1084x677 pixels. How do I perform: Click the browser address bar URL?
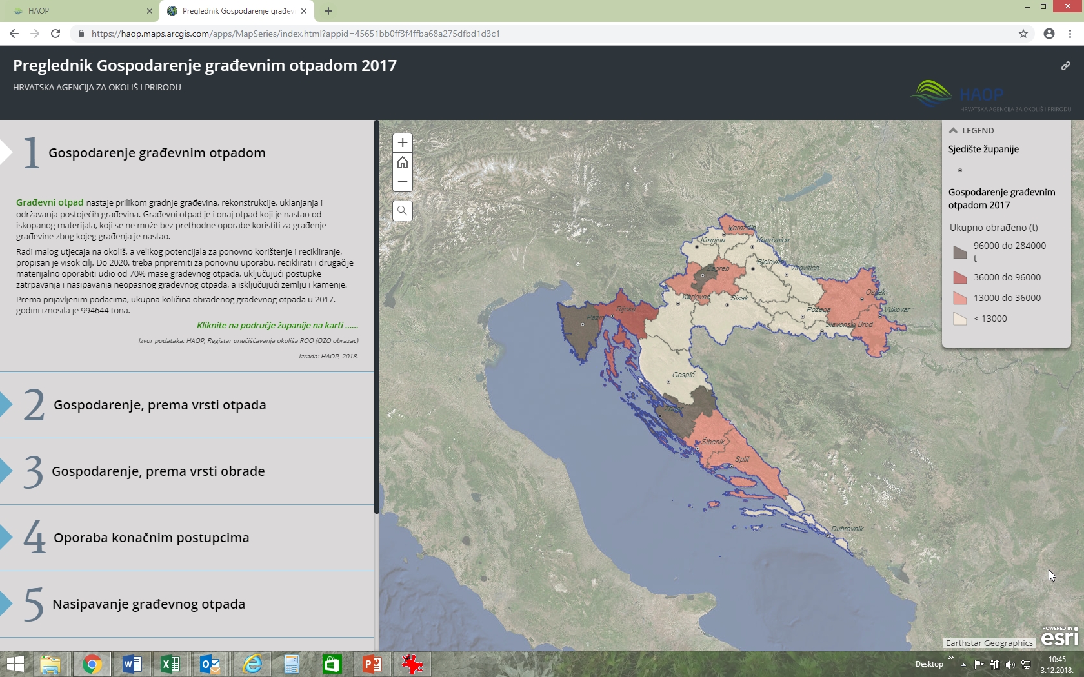(296, 34)
